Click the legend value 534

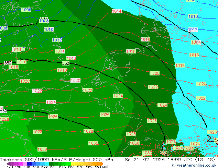point(54,167)
